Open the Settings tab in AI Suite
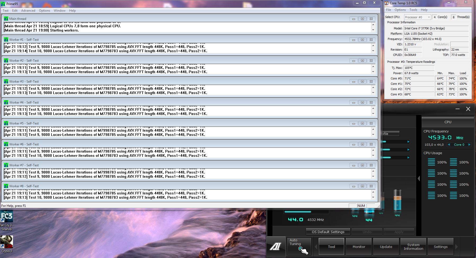 coord(440,247)
